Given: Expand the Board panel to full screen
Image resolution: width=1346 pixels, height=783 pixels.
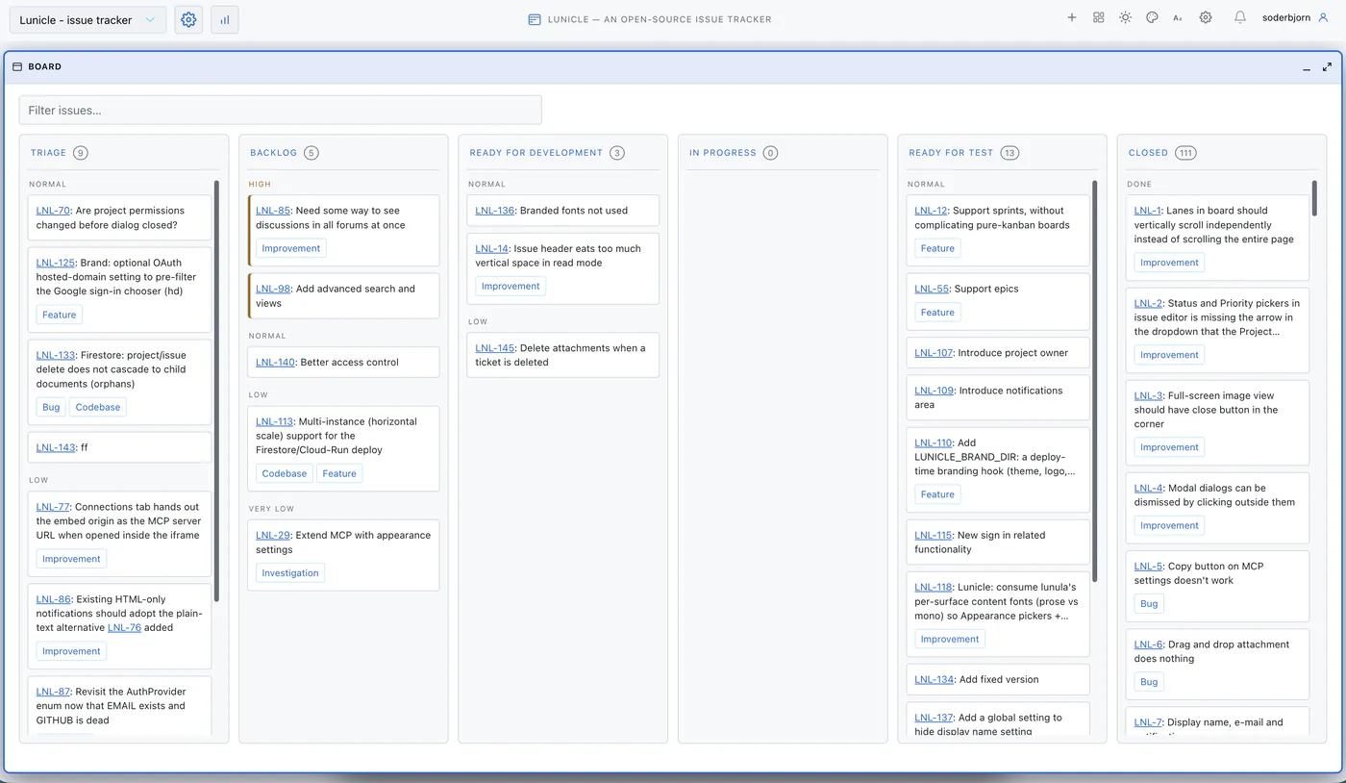Looking at the screenshot, I should point(1328,67).
